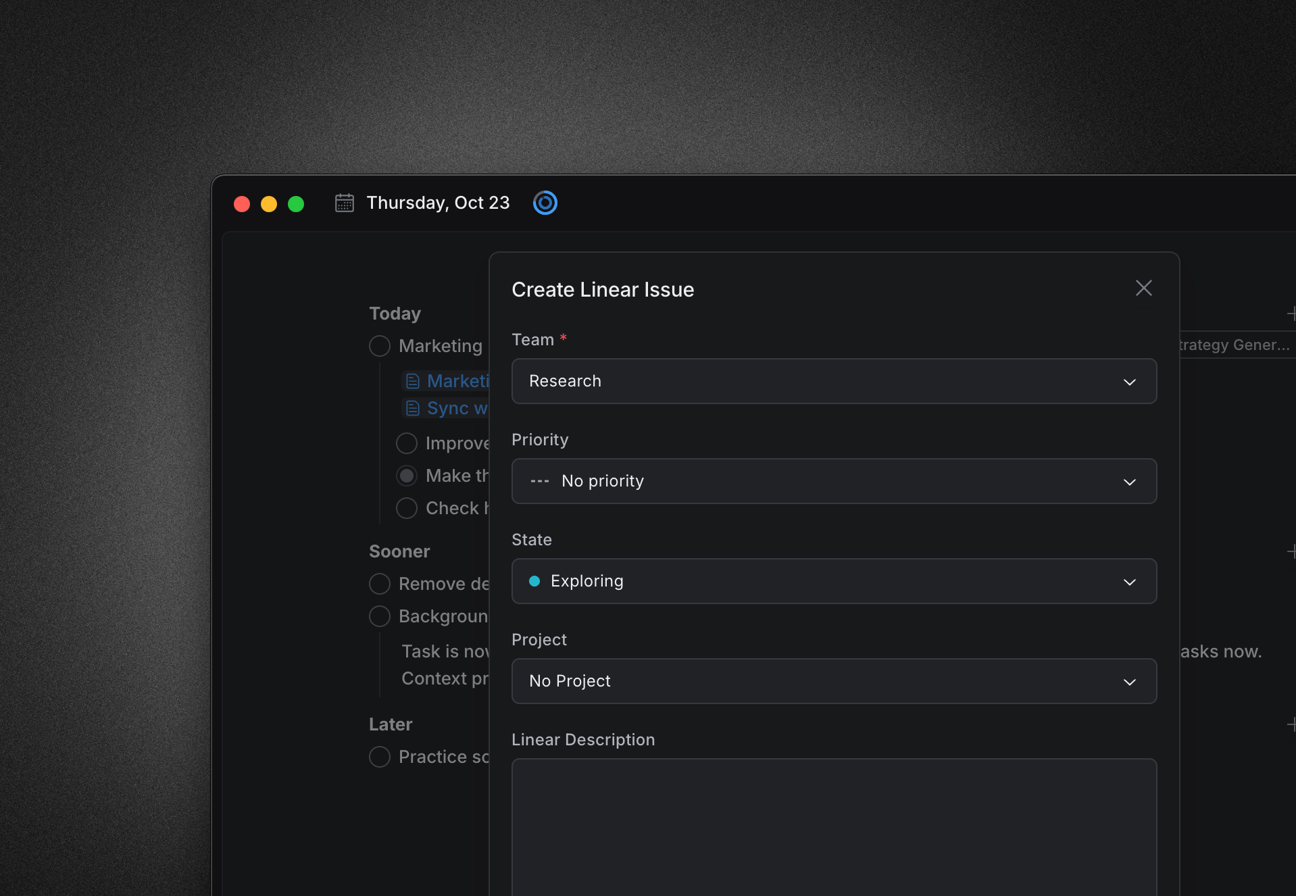
Task: Check off the Marketing task circle
Action: [380, 346]
